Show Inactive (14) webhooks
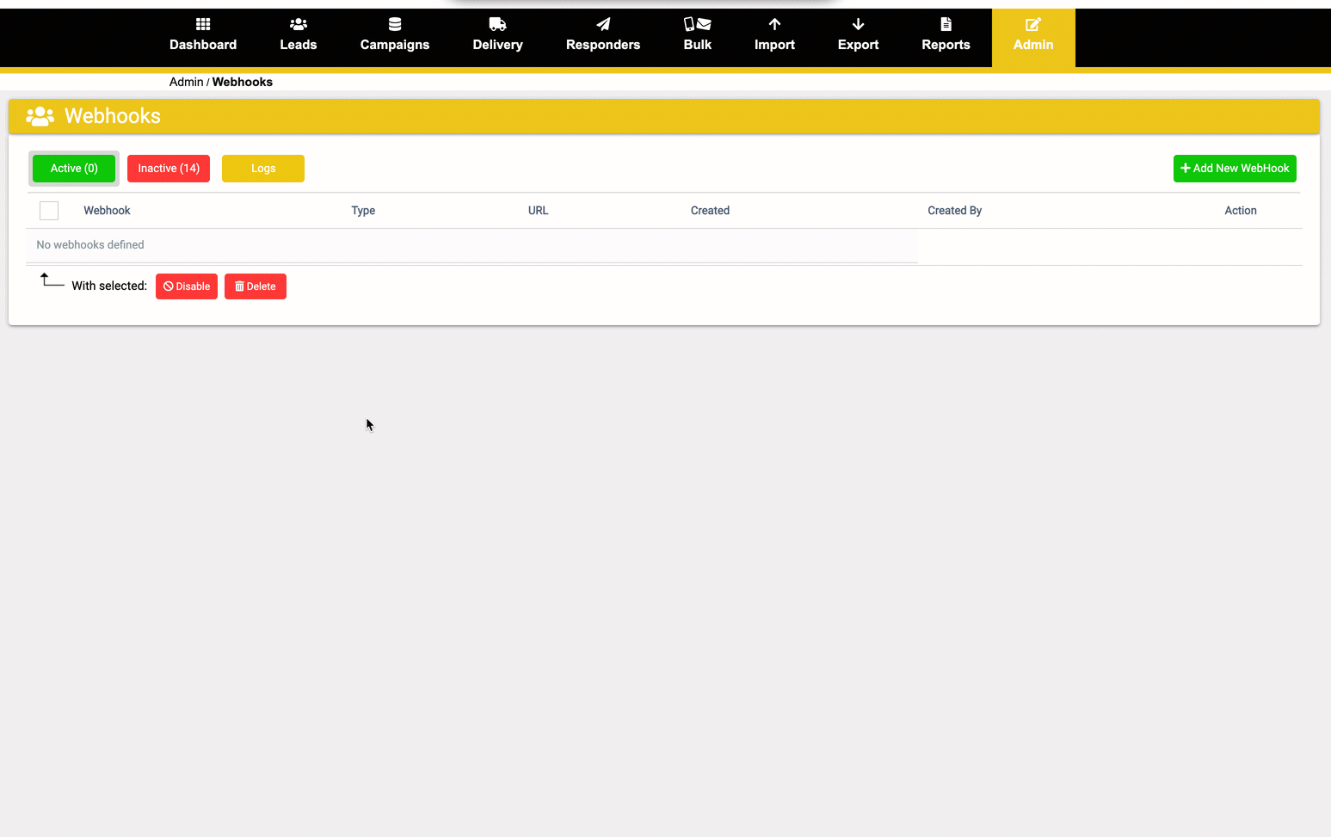The image size is (1331, 837). 169,169
